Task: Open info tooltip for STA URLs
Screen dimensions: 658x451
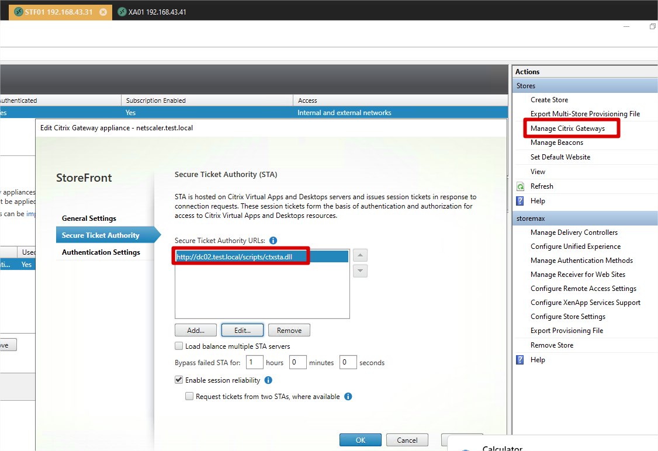Action: pos(273,240)
